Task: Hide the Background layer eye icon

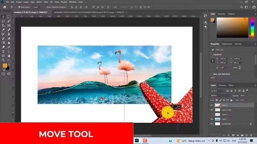Action: click(x=212, y=124)
